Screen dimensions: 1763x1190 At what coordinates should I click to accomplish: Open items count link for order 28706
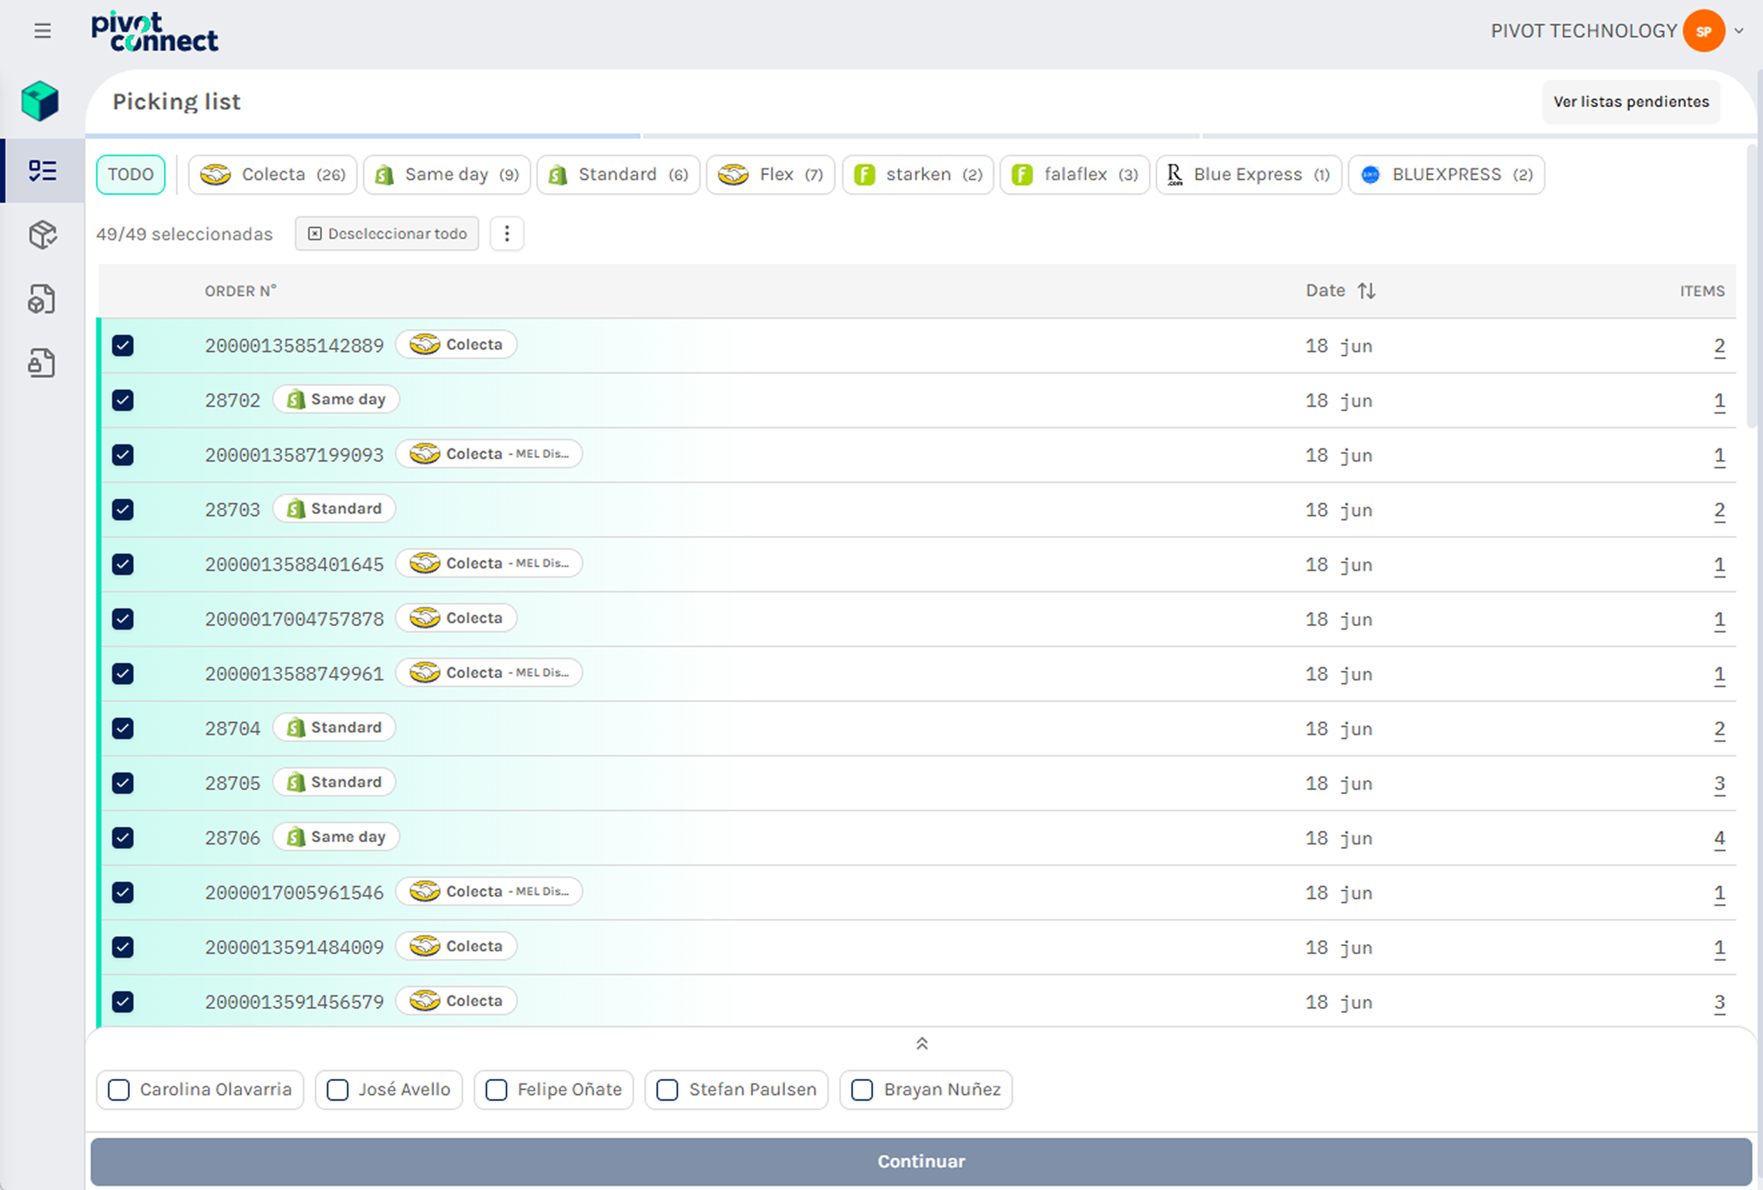[x=1720, y=838]
